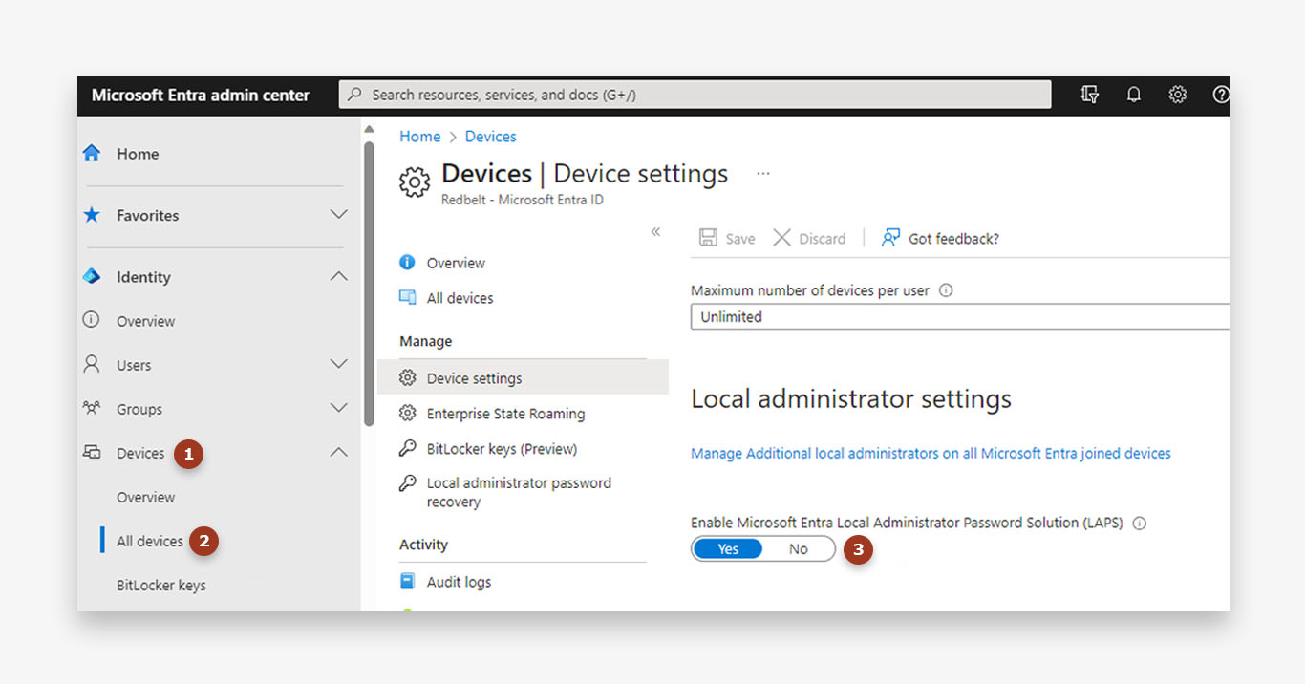Image resolution: width=1305 pixels, height=684 pixels.
Task: Click info icon beside LAPS setting
Action: [x=1139, y=523]
